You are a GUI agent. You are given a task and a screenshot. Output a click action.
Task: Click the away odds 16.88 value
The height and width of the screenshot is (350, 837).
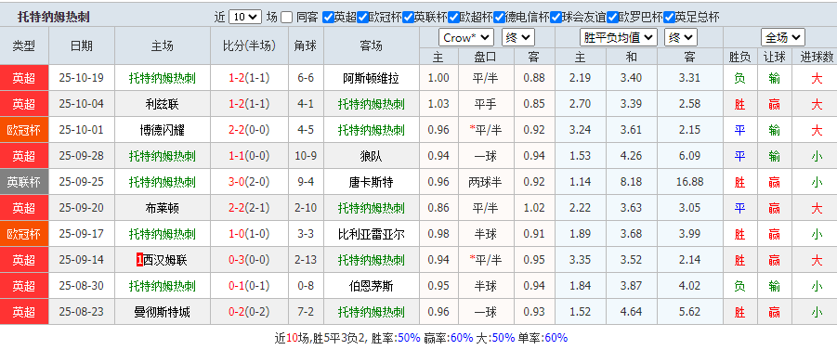pyautogui.click(x=689, y=182)
